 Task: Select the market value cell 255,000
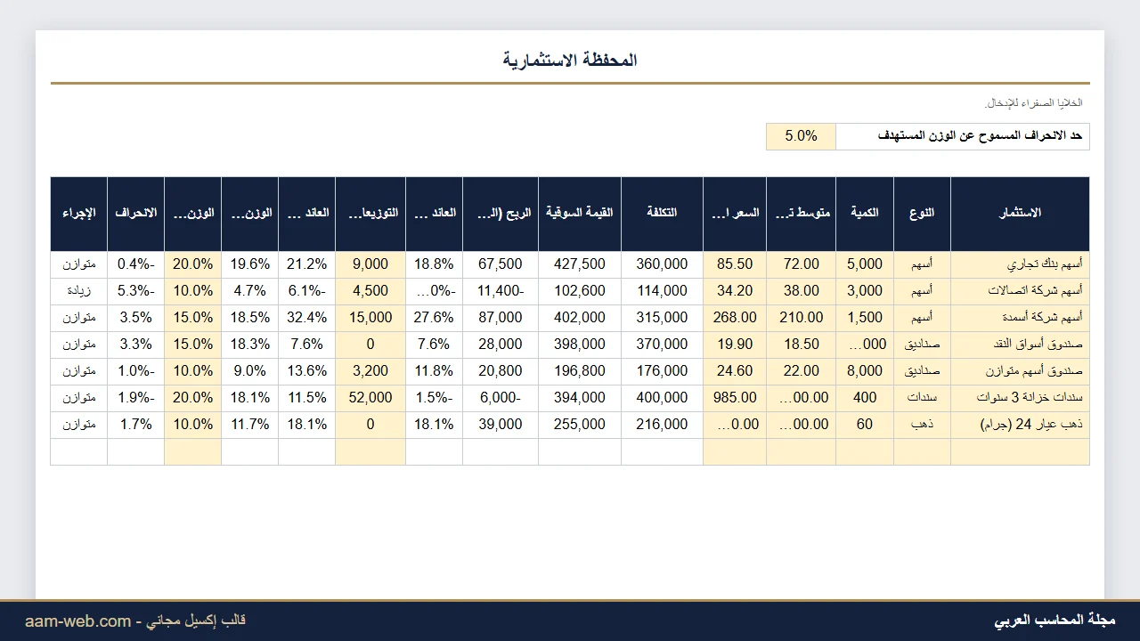pyautogui.click(x=580, y=425)
